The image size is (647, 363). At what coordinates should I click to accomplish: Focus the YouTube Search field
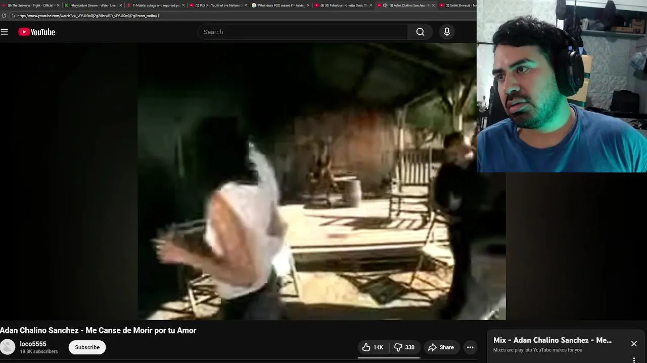[302, 32]
